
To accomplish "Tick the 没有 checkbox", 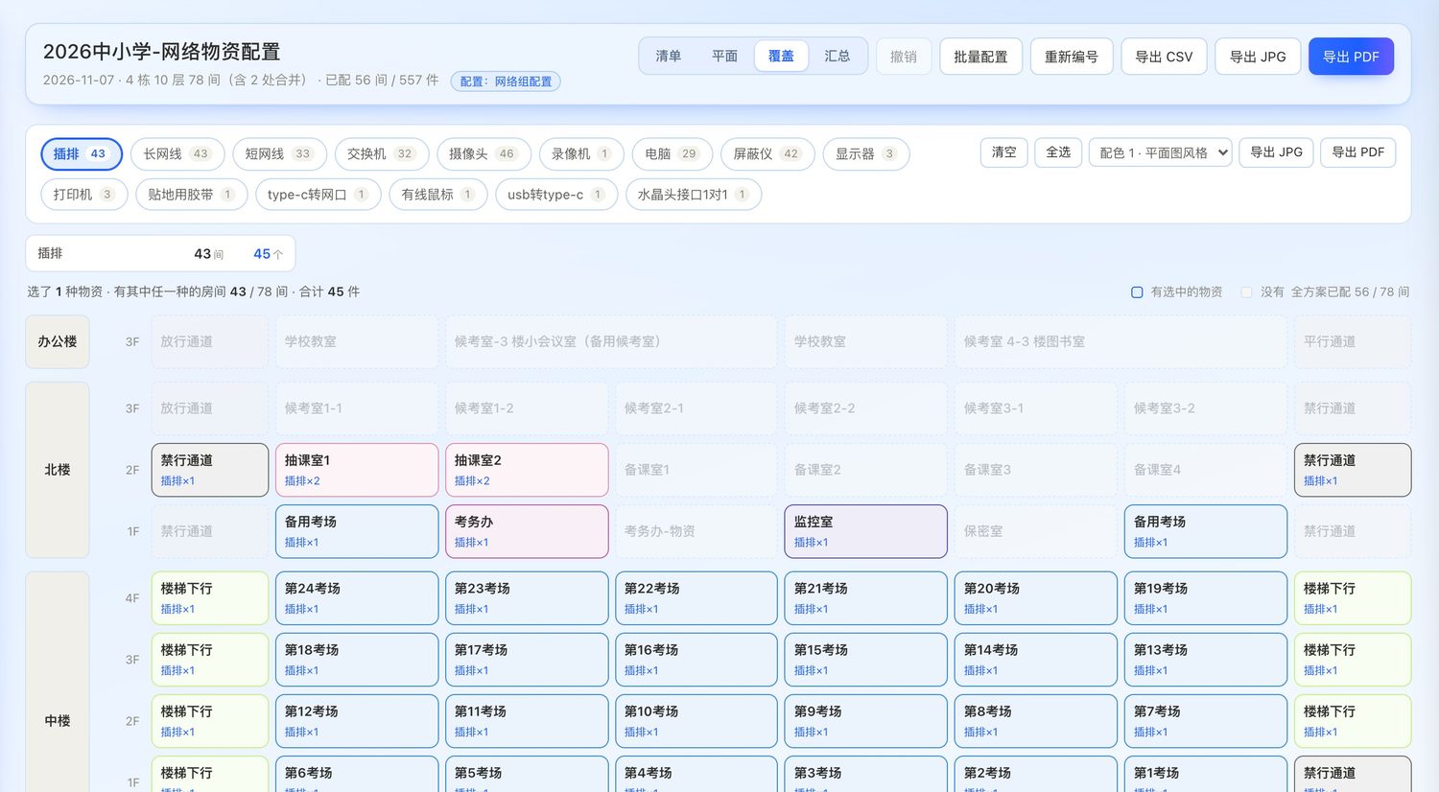I will (1246, 291).
